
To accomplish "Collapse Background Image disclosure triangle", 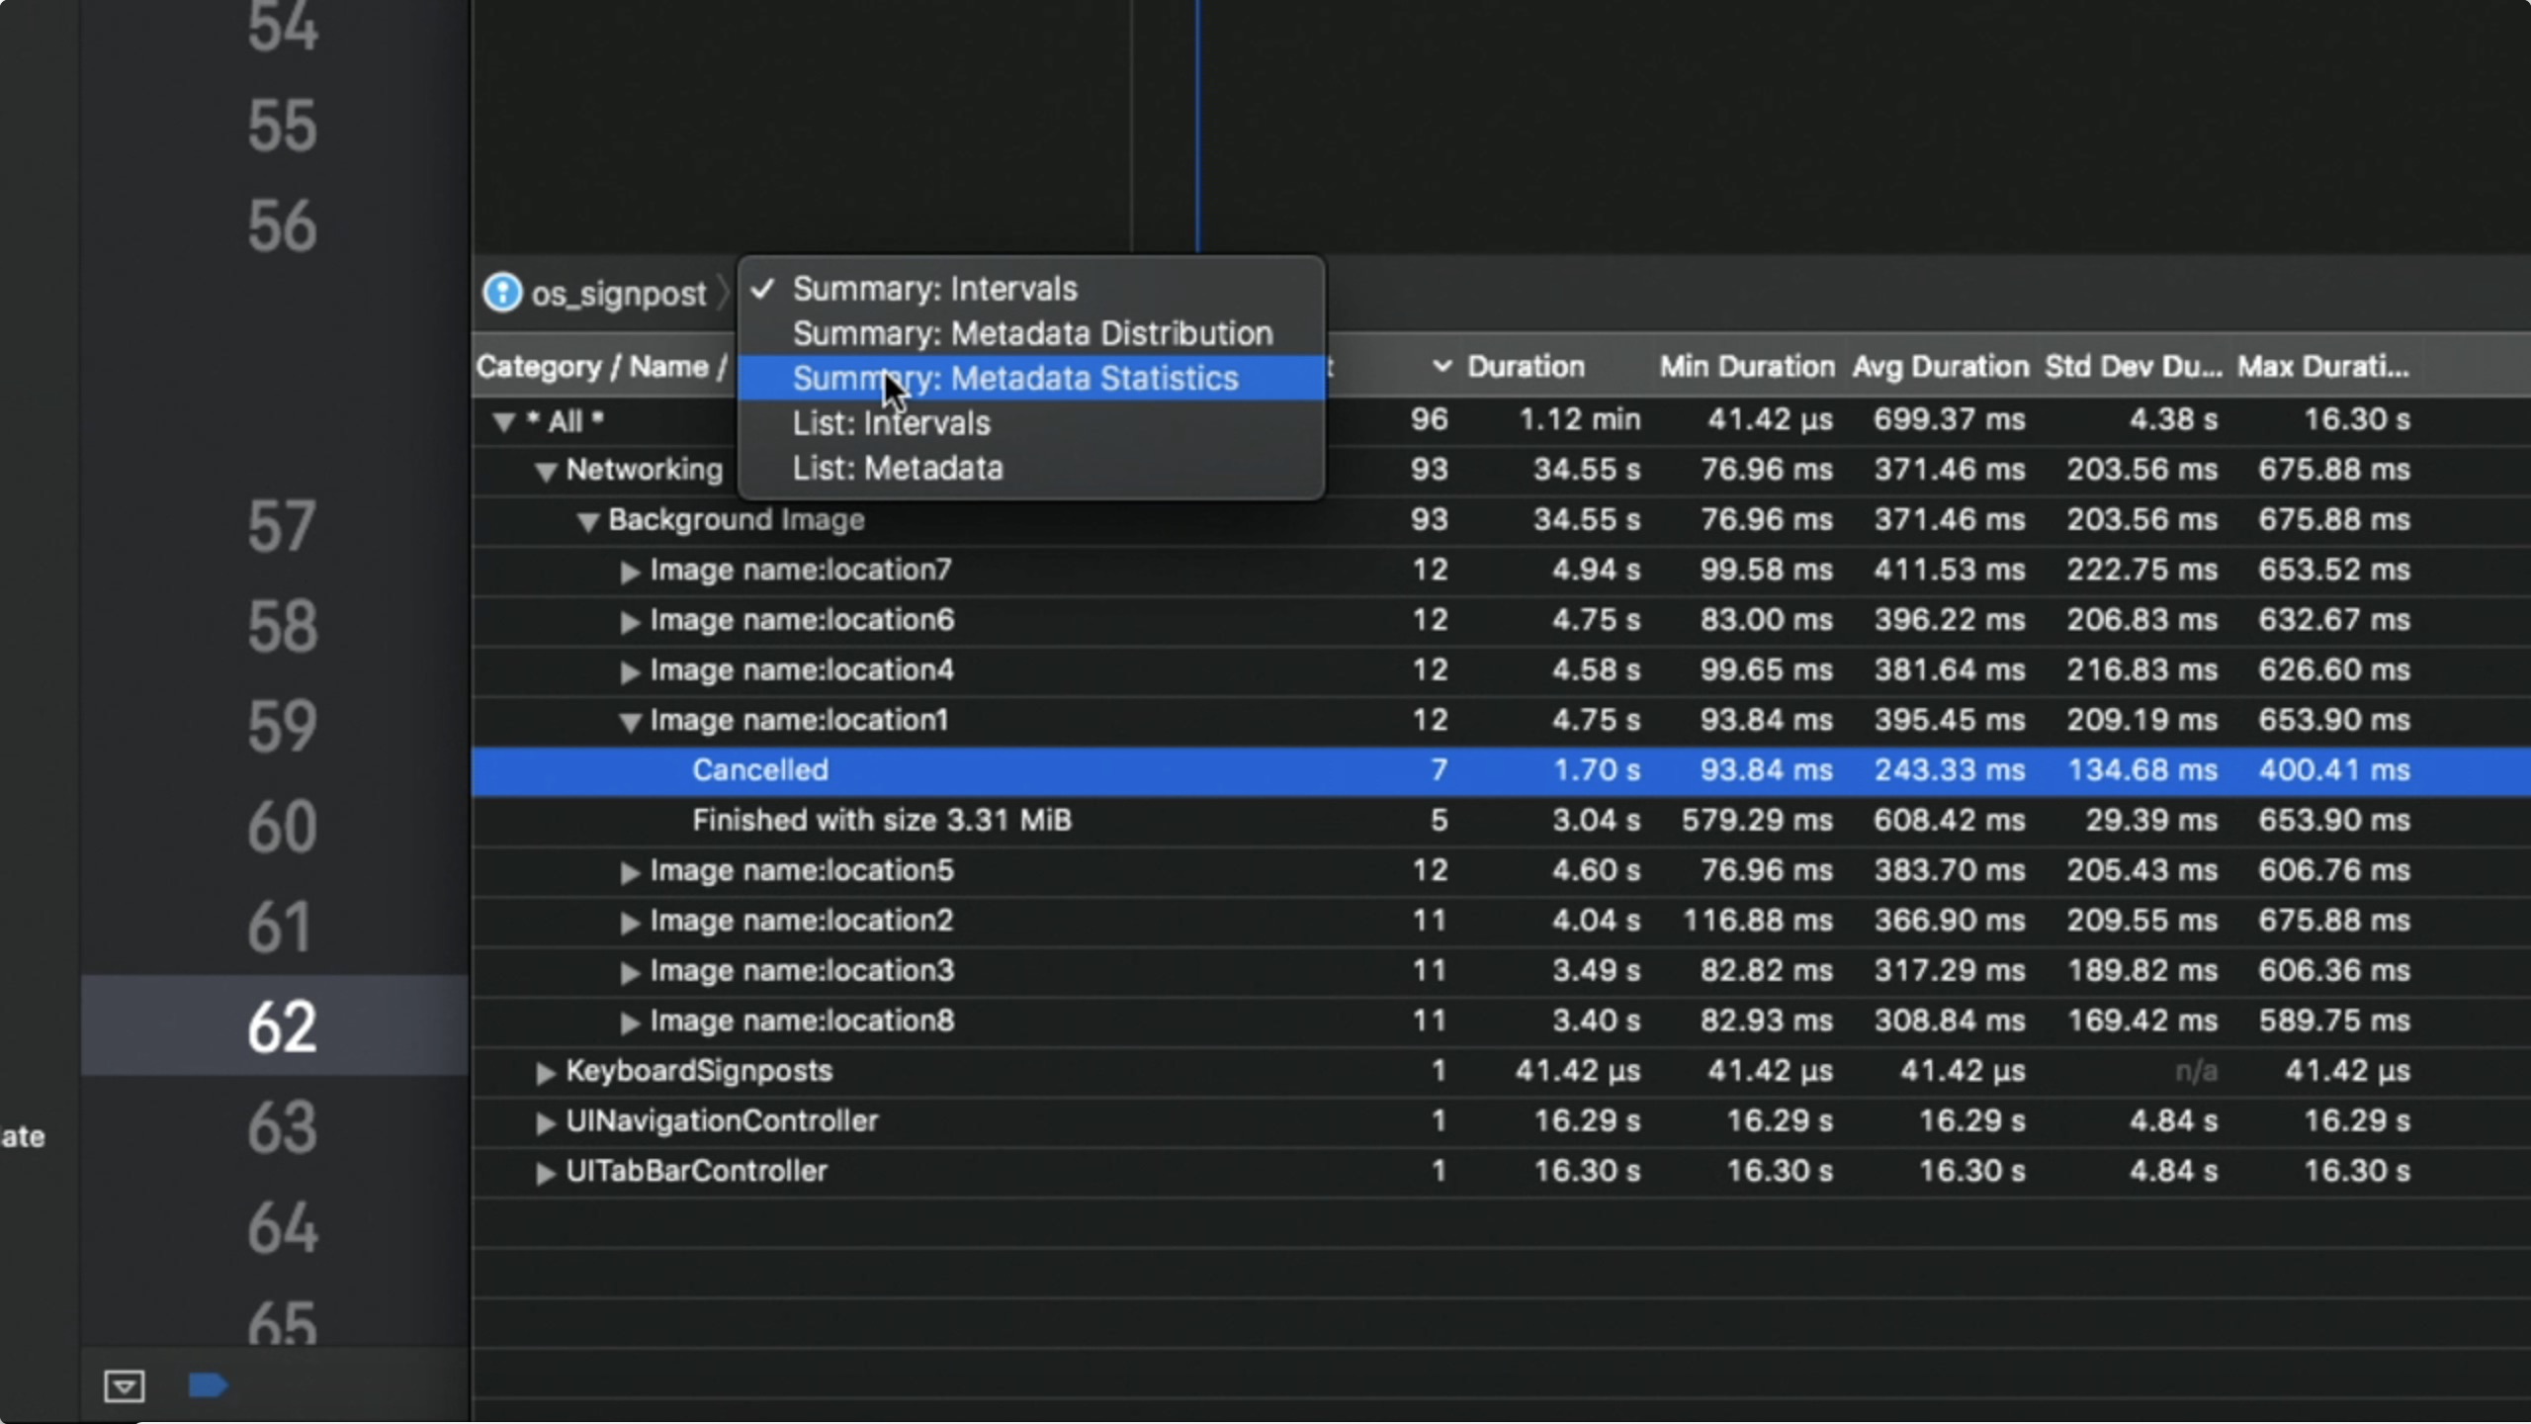I will [x=588, y=522].
